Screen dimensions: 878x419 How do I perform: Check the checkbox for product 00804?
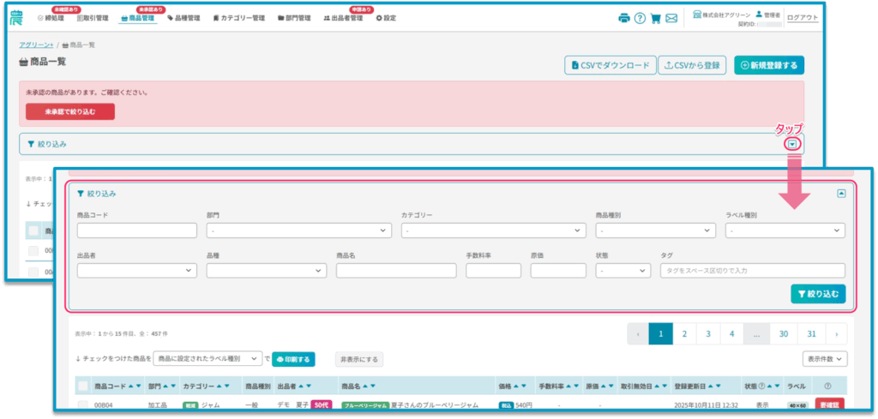[x=83, y=405]
